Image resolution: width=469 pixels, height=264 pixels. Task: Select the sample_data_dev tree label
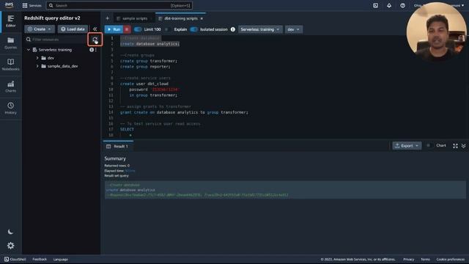point(63,66)
